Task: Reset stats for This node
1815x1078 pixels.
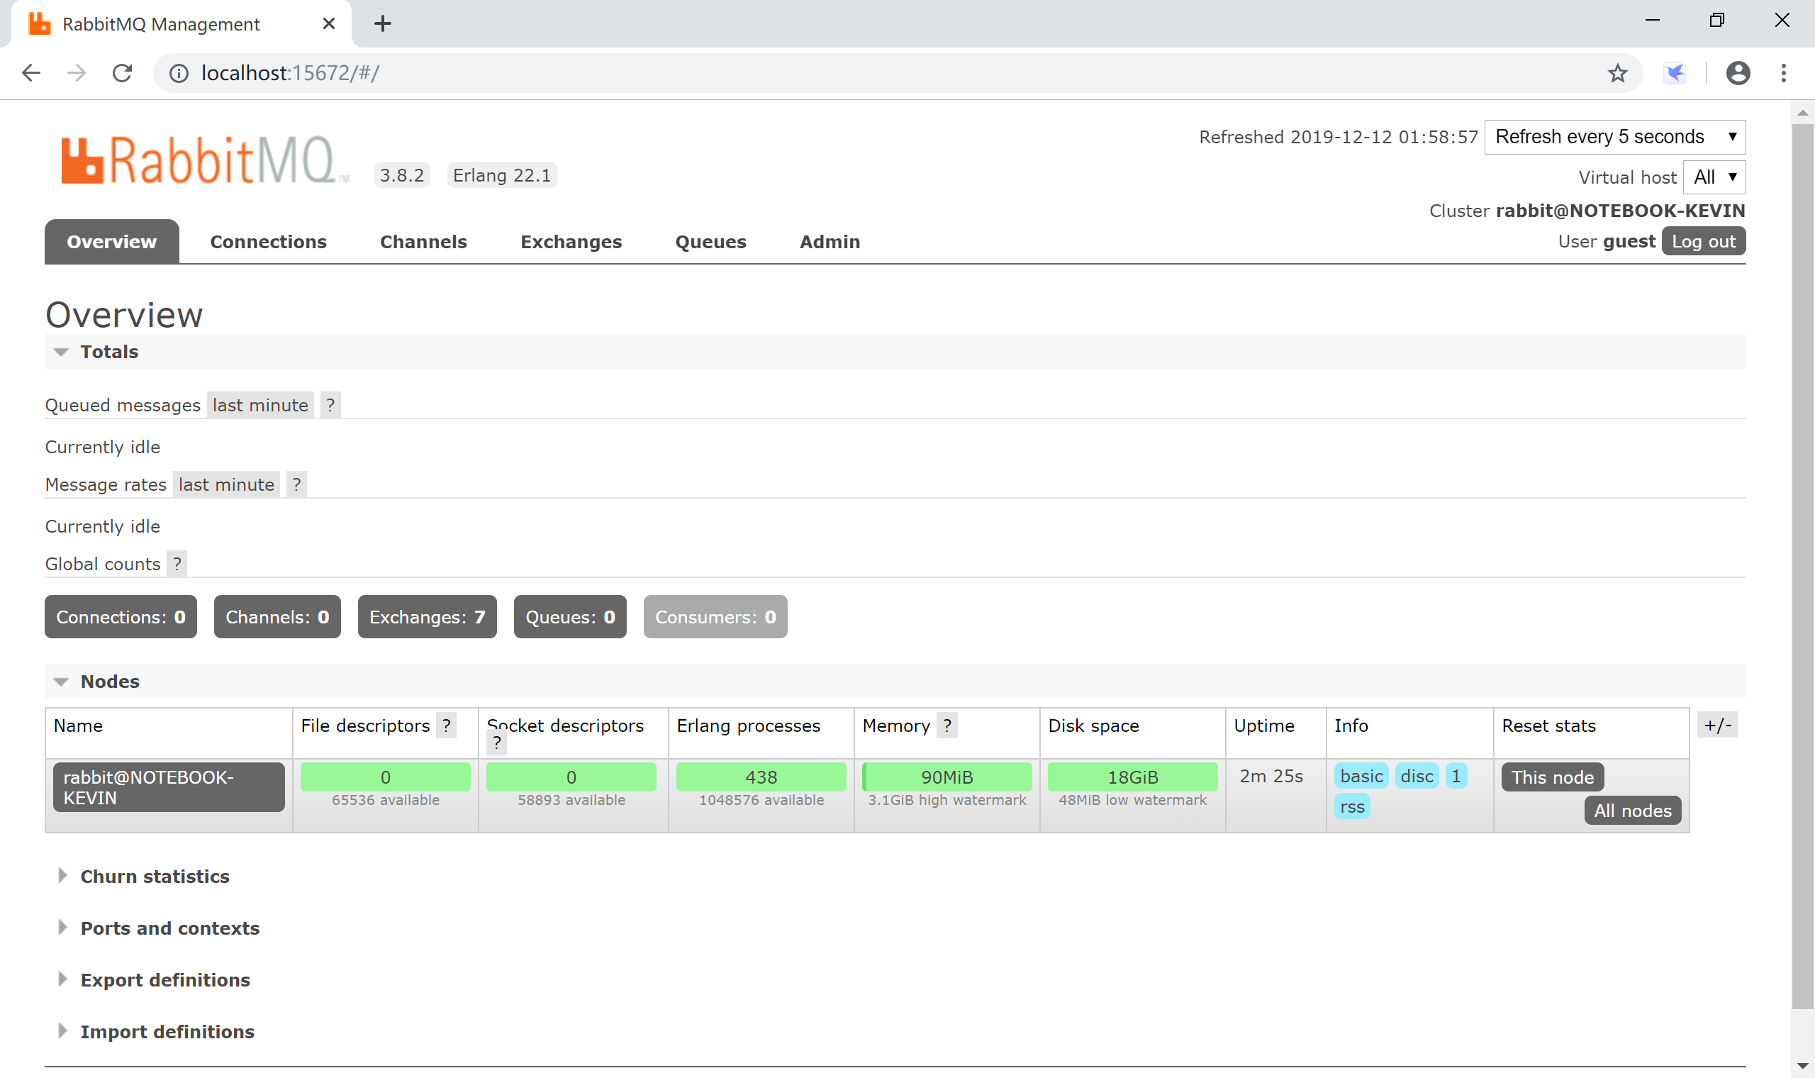Action: (x=1552, y=777)
